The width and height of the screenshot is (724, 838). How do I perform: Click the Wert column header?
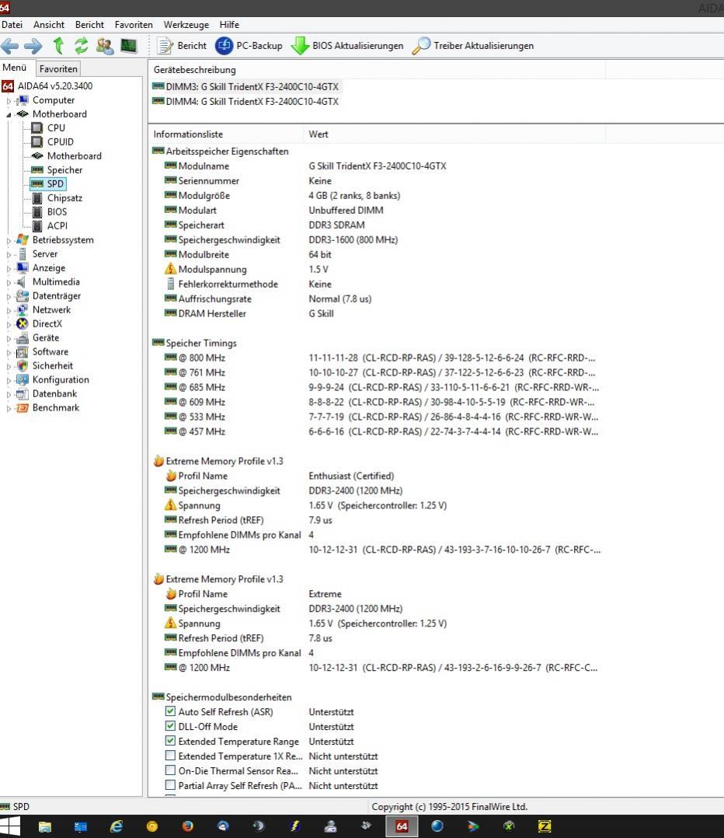point(454,134)
